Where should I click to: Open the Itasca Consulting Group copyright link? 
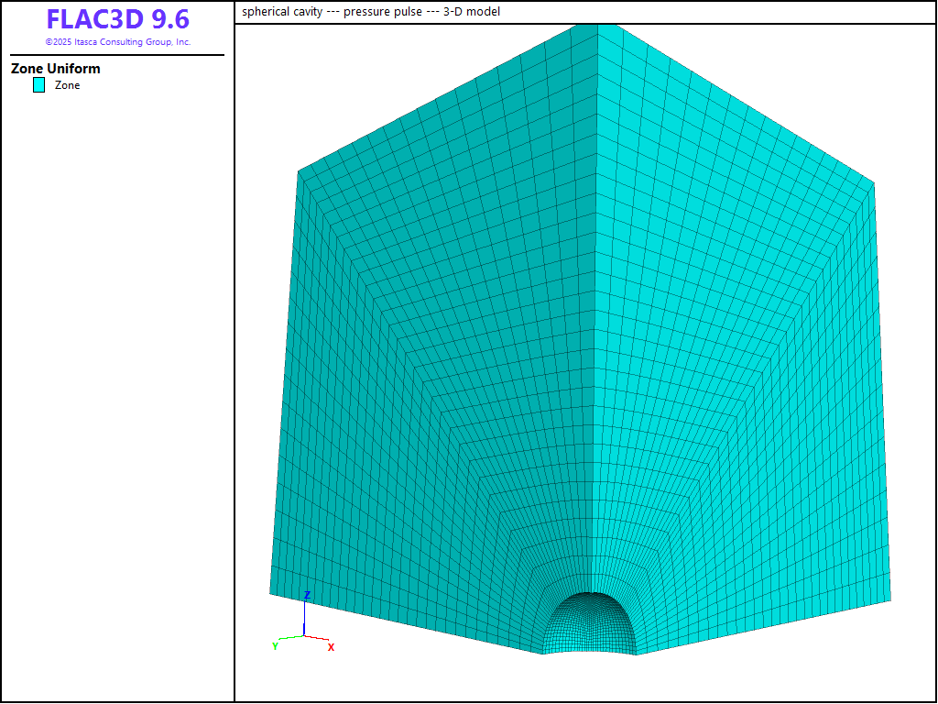[117, 42]
